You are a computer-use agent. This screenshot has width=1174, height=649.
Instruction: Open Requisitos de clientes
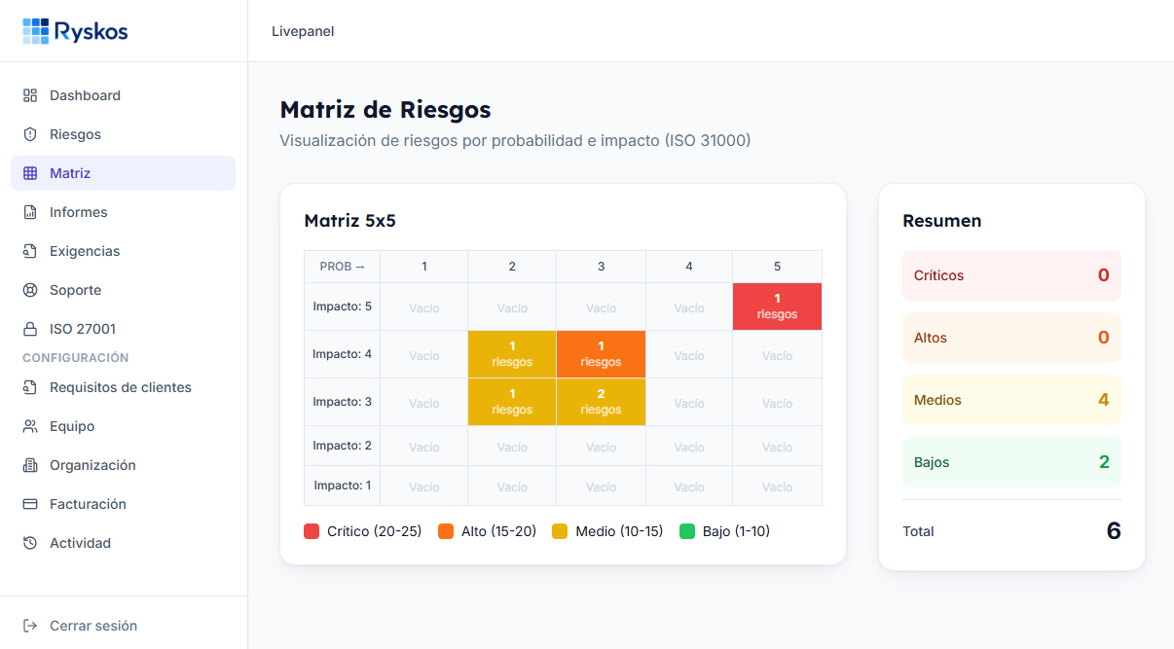click(123, 387)
